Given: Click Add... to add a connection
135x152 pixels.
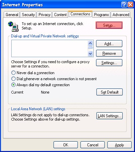Looking at the screenshot, I should (x=109, y=44).
